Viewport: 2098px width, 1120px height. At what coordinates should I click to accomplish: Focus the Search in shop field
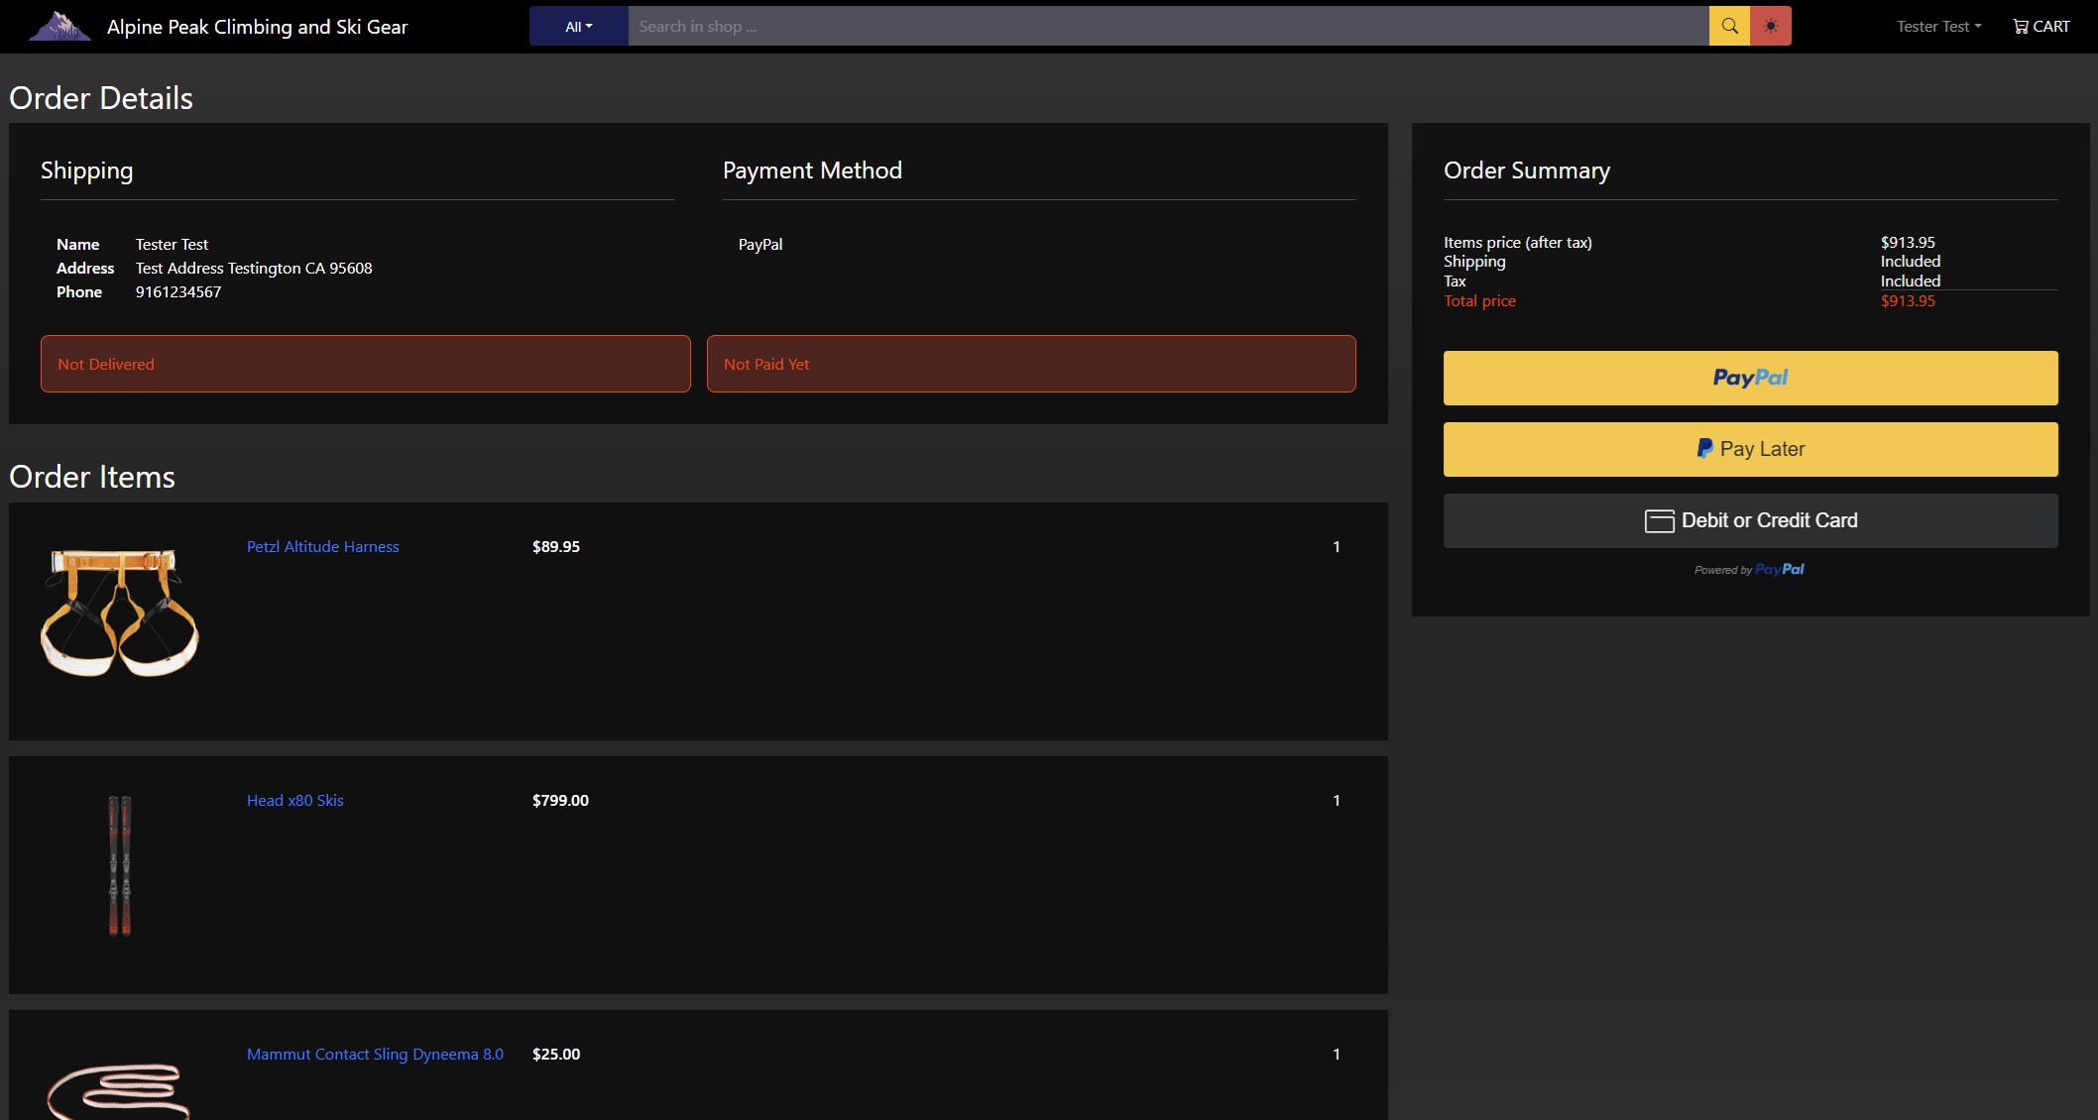pyautogui.click(x=1168, y=27)
